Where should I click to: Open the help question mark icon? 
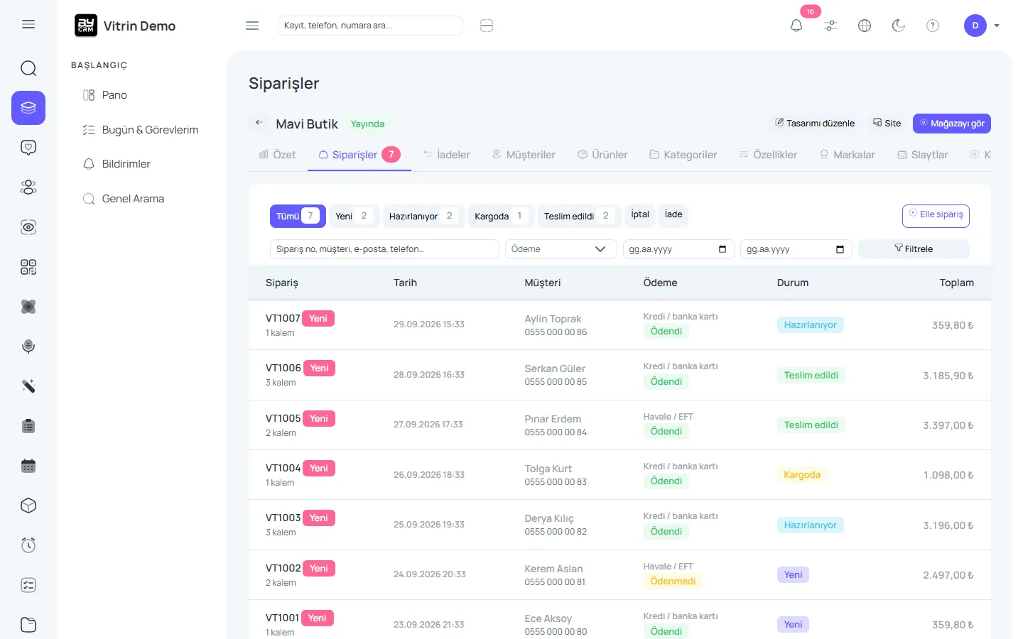pyautogui.click(x=933, y=26)
